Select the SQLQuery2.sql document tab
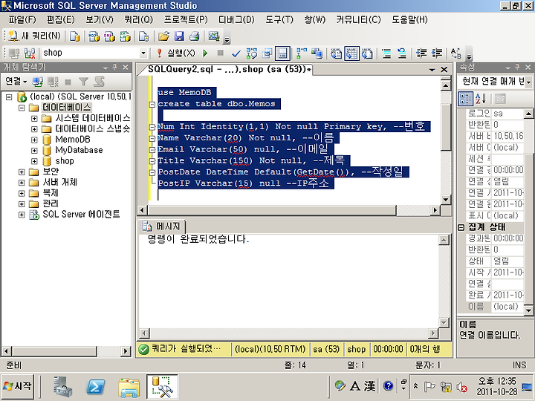 point(230,69)
